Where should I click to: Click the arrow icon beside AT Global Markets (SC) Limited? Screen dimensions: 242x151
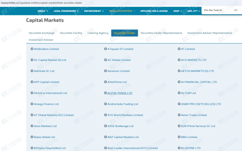pyautogui.click(x=32, y=115)
